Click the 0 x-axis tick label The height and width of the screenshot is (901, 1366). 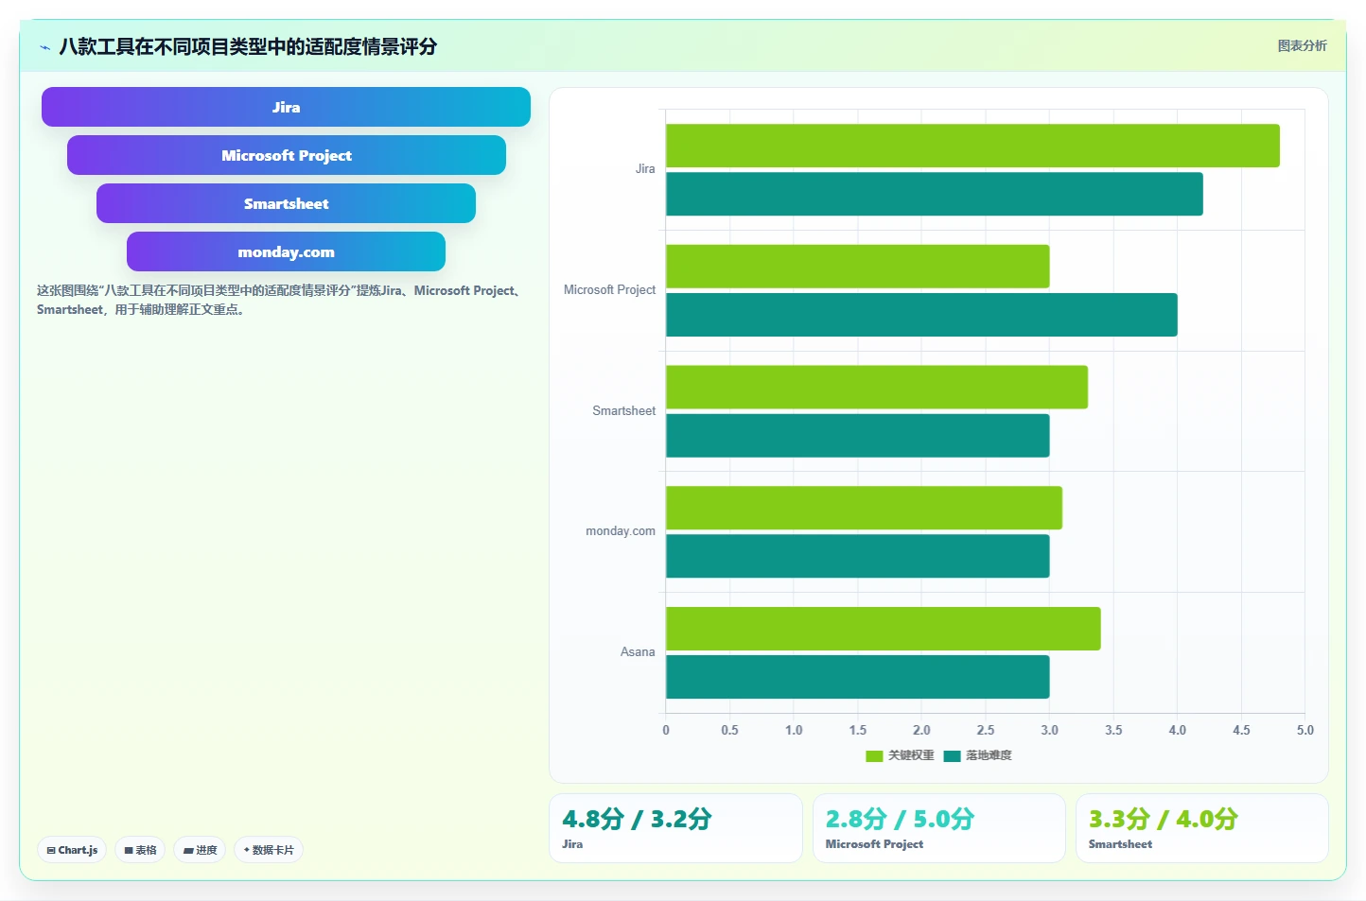[666, 730]
